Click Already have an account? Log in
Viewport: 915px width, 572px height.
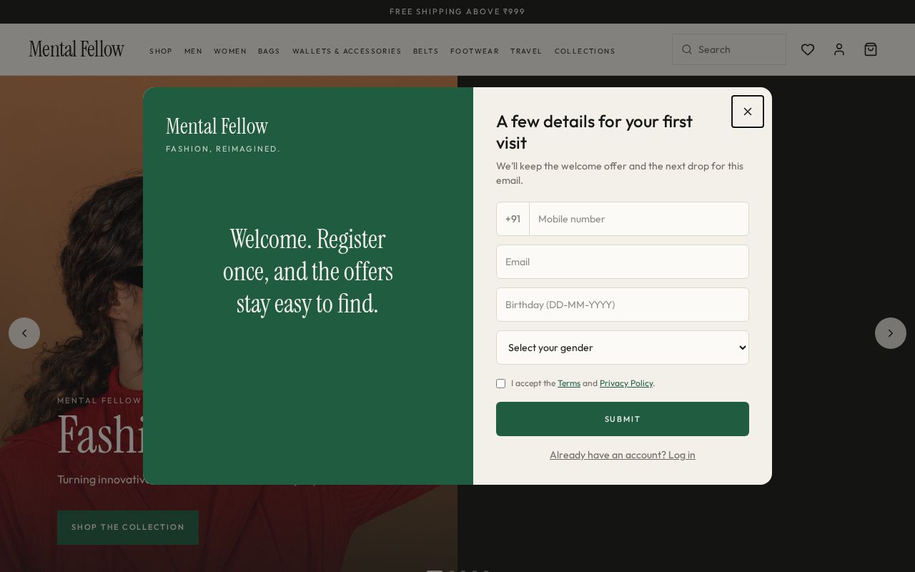click(623, 455)
